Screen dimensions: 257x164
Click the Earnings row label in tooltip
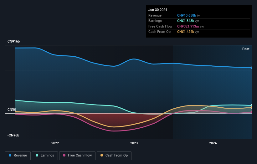coord(155,21)
